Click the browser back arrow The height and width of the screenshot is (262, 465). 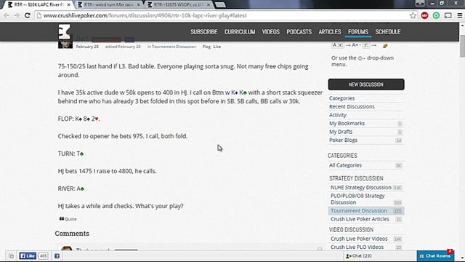coord(7,15)
